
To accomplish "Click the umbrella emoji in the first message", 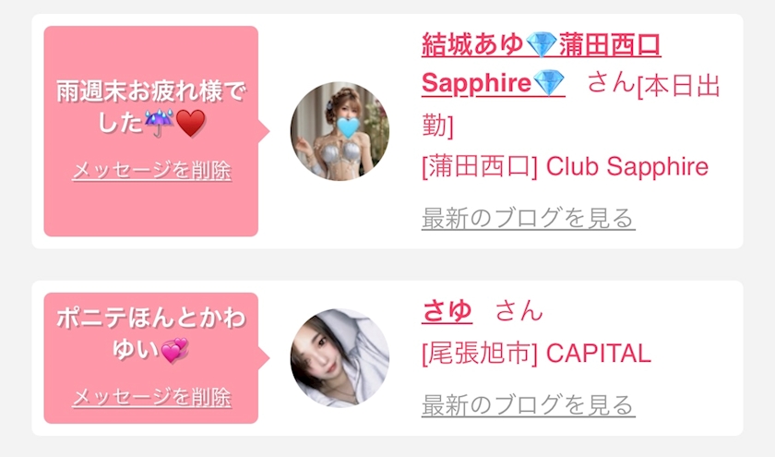I will pyautogui.click(x=159, y=123).
